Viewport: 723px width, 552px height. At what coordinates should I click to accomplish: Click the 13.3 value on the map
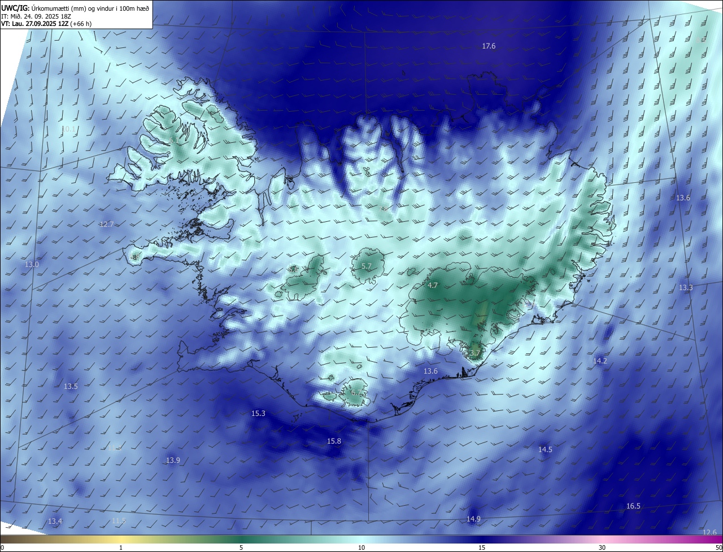(686, 288)
